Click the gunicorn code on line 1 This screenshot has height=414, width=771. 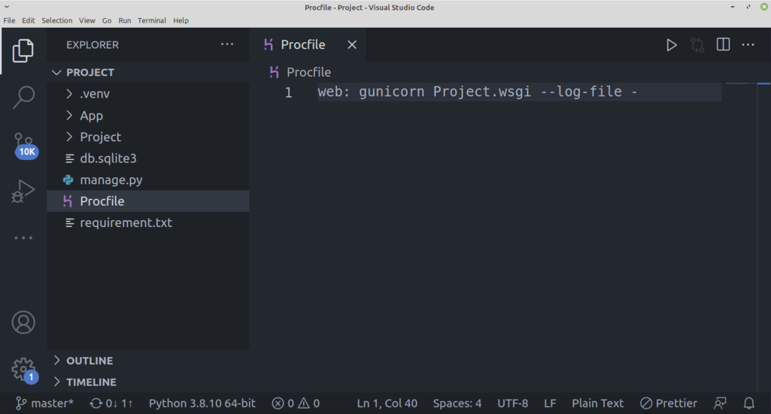pyautogui.click(x=391, y=92)
